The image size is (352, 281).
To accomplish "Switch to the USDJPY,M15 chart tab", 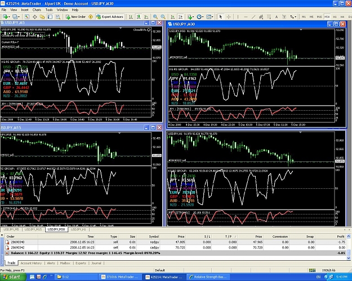I will pyautogui.click(x=33, y=229).
